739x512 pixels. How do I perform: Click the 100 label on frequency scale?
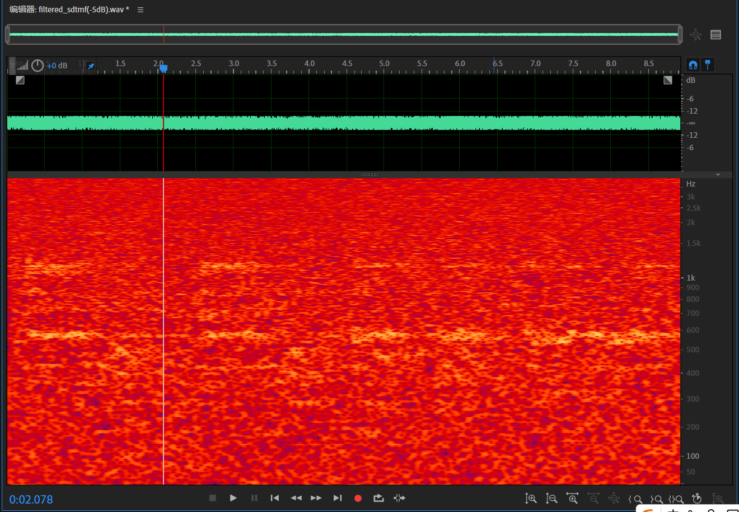[x=693, y=456]
